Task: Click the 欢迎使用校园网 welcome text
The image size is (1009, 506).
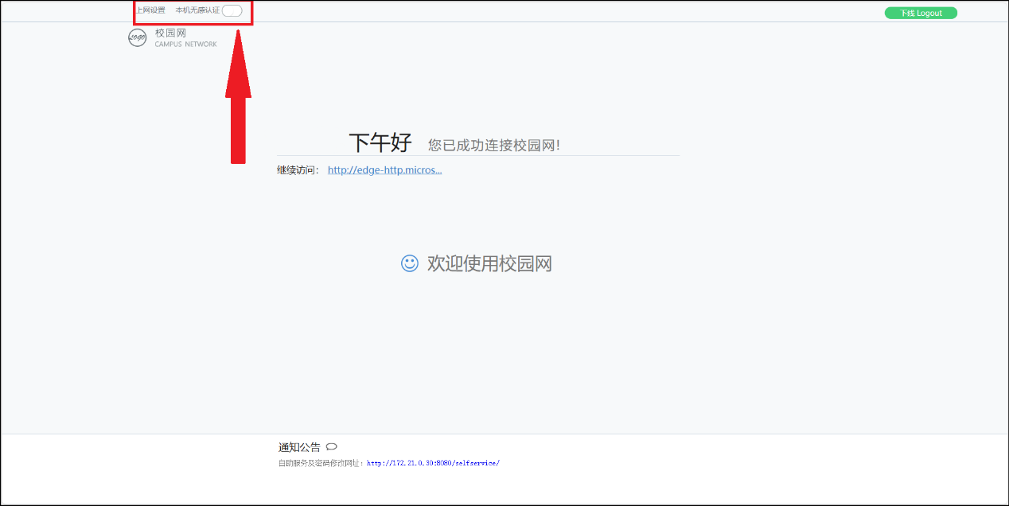Action: click(x=489, y=263)
